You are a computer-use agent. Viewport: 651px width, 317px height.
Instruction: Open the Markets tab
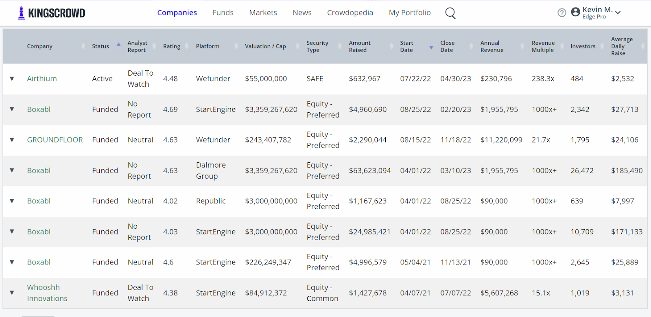[263, 13]
